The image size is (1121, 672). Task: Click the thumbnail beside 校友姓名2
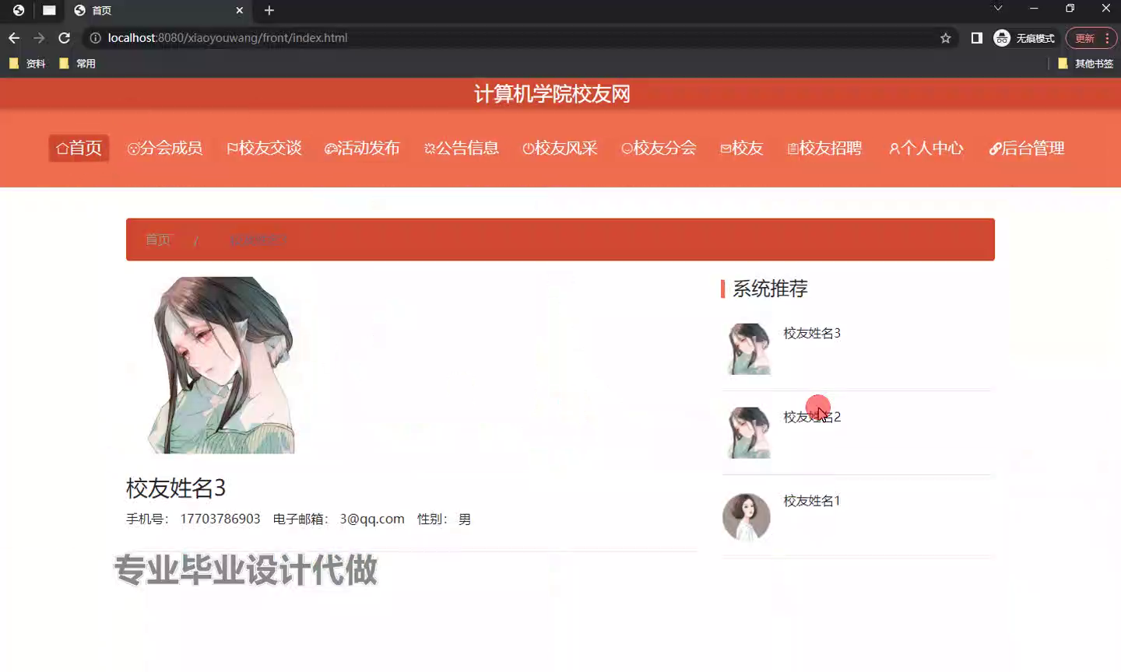749,433
